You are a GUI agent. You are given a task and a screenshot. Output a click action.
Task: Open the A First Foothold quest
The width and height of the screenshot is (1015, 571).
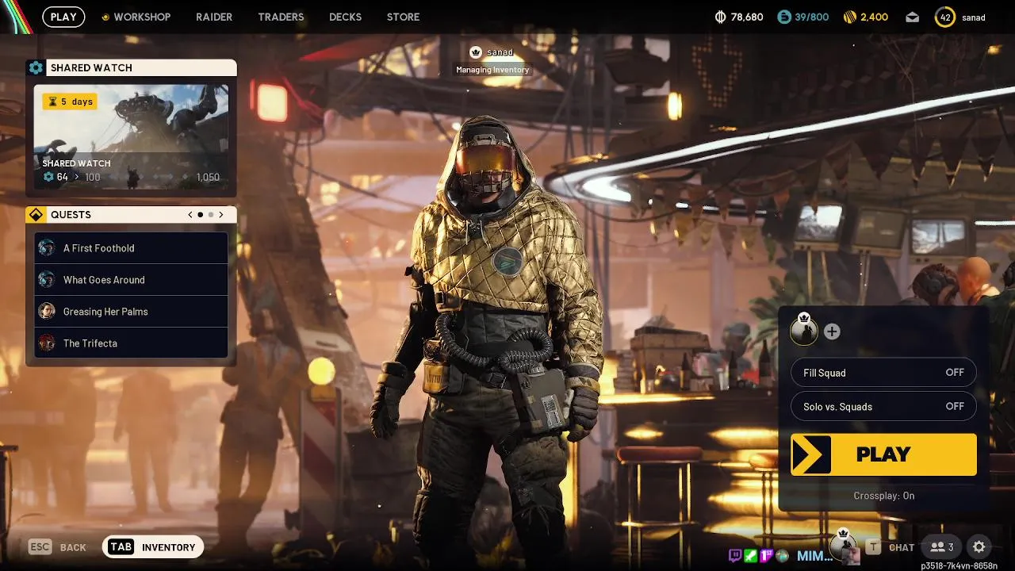(x=131, y=248)
